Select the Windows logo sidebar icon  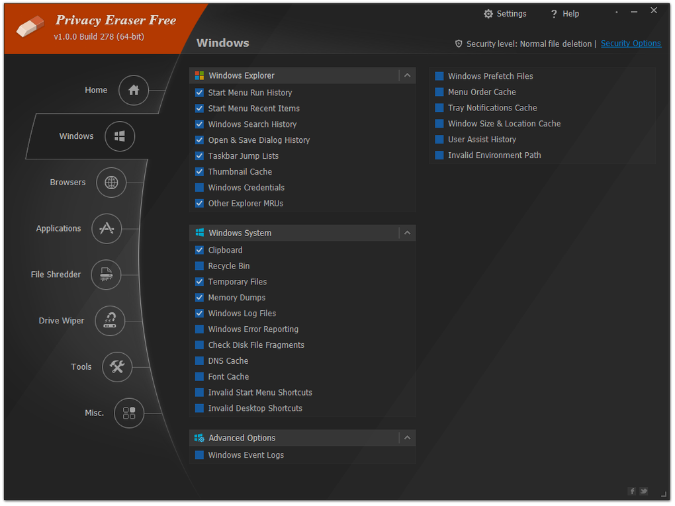coord(120,136)
